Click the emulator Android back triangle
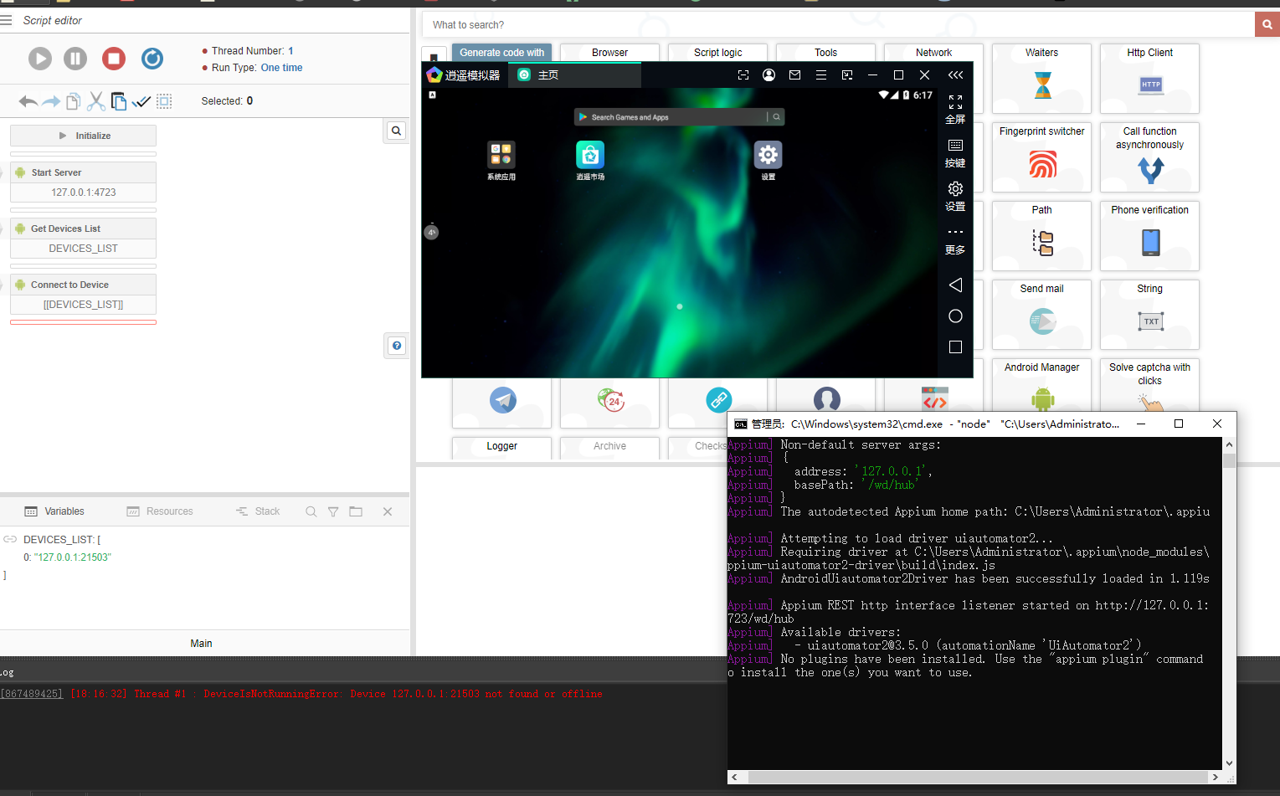Screen dimensions: 1280x796 pyautogui.click(x=955, y=285)
